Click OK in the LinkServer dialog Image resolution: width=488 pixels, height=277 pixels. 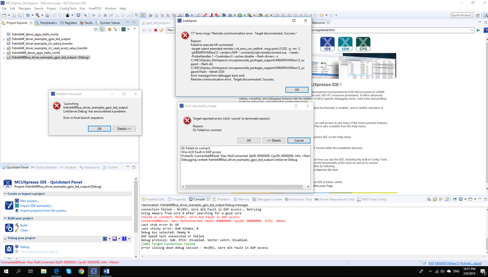pos(297,89)
